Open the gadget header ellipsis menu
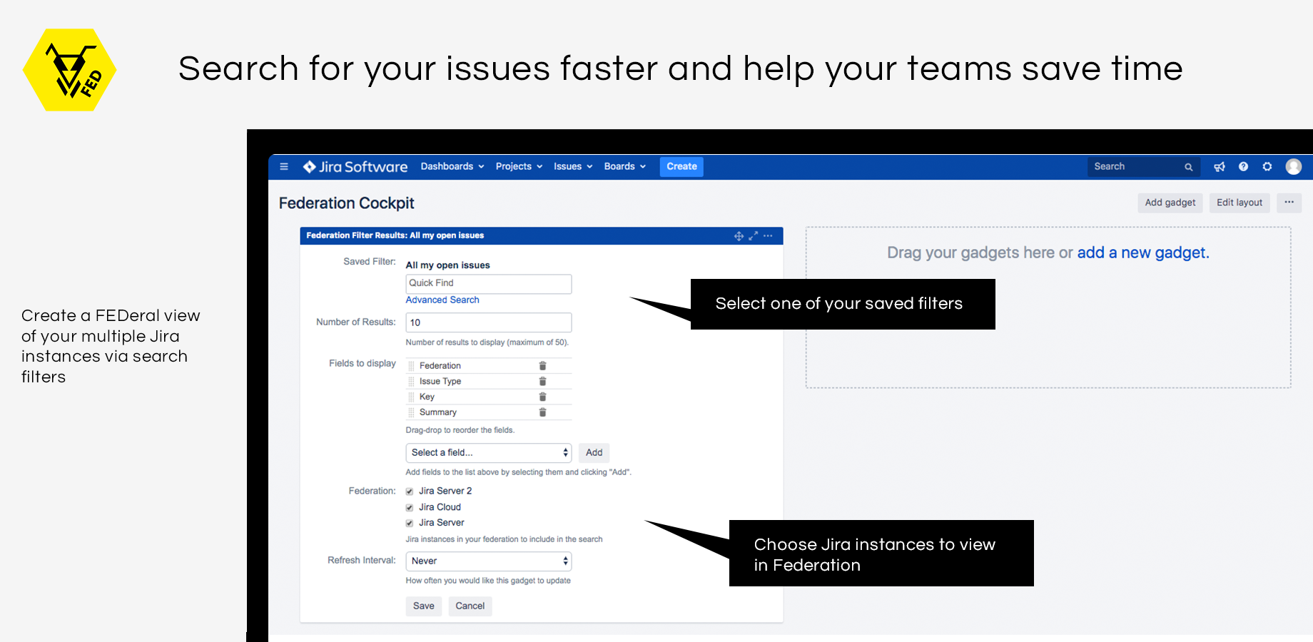1313x642 pixels. click(768, 236)
